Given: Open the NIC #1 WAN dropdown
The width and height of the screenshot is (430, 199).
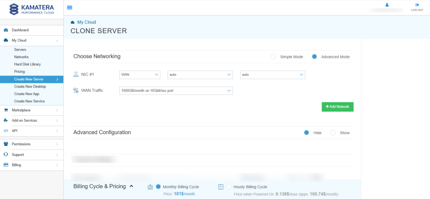Looking at the screenshot, I should (x=139, y=75).
